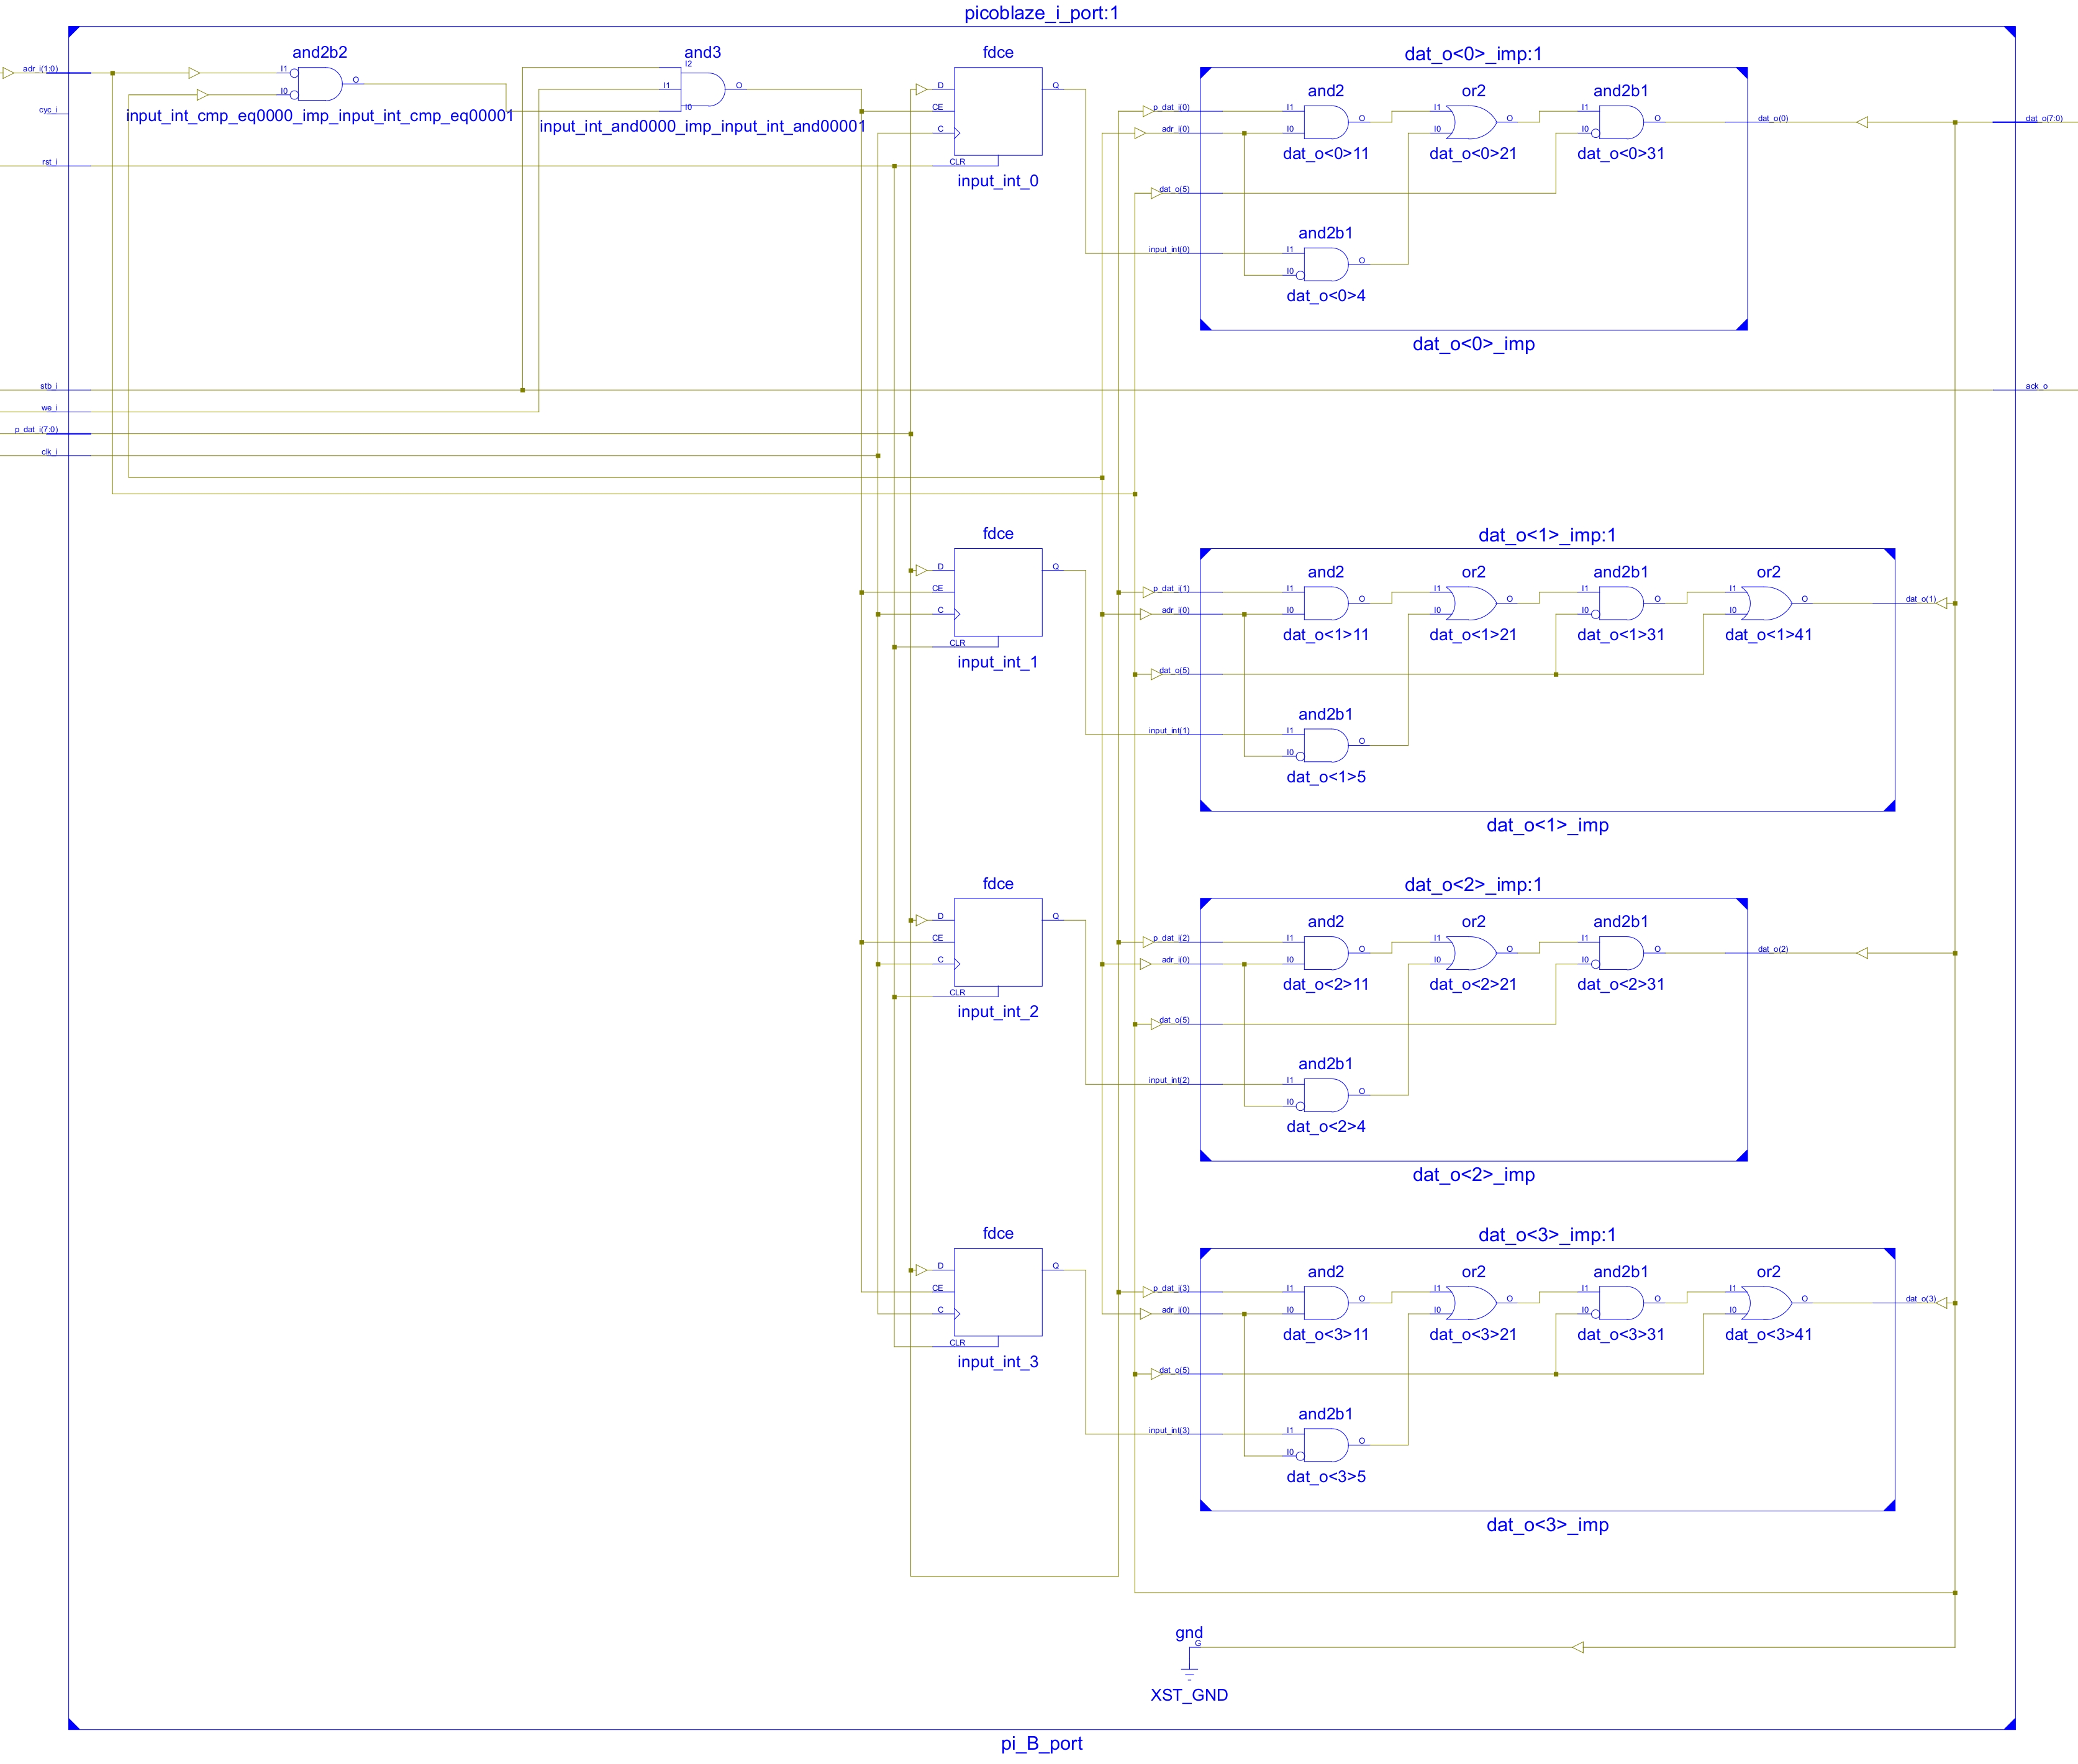Select the input_int_0 fdce flip-flop

pos(997,111)
